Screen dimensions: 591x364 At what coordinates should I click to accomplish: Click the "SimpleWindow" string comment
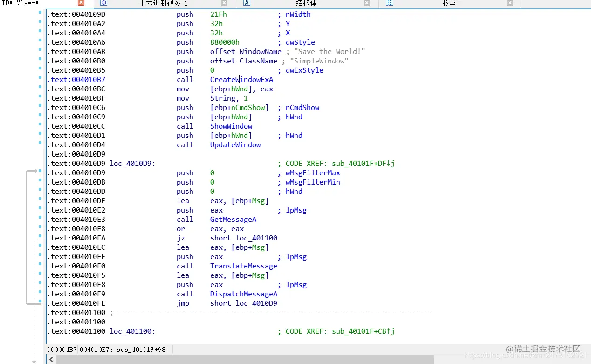tap(319, 61)
